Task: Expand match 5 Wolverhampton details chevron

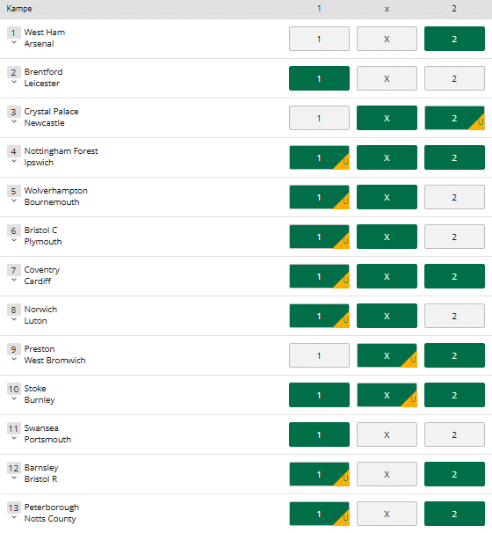Action: click(x=14, y=201)
